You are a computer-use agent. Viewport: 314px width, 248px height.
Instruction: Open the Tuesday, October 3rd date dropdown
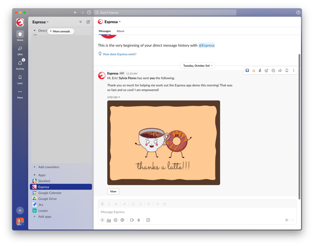[198, 66]
